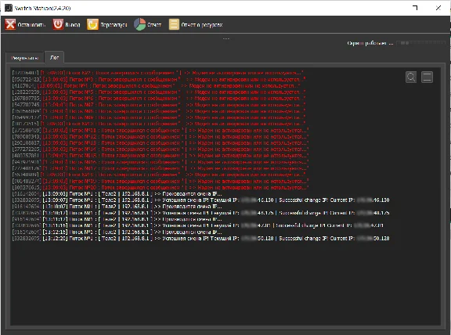
Task: Select the Лог tab
Action: tap(54, 57)
